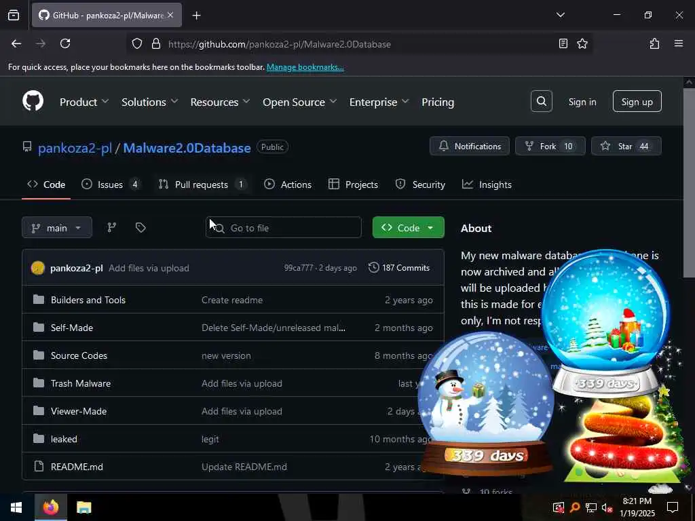Reload the page with the refresh icon
This screenshot has height=521, width=695.
pyautogui.click(x=65, y=43)
